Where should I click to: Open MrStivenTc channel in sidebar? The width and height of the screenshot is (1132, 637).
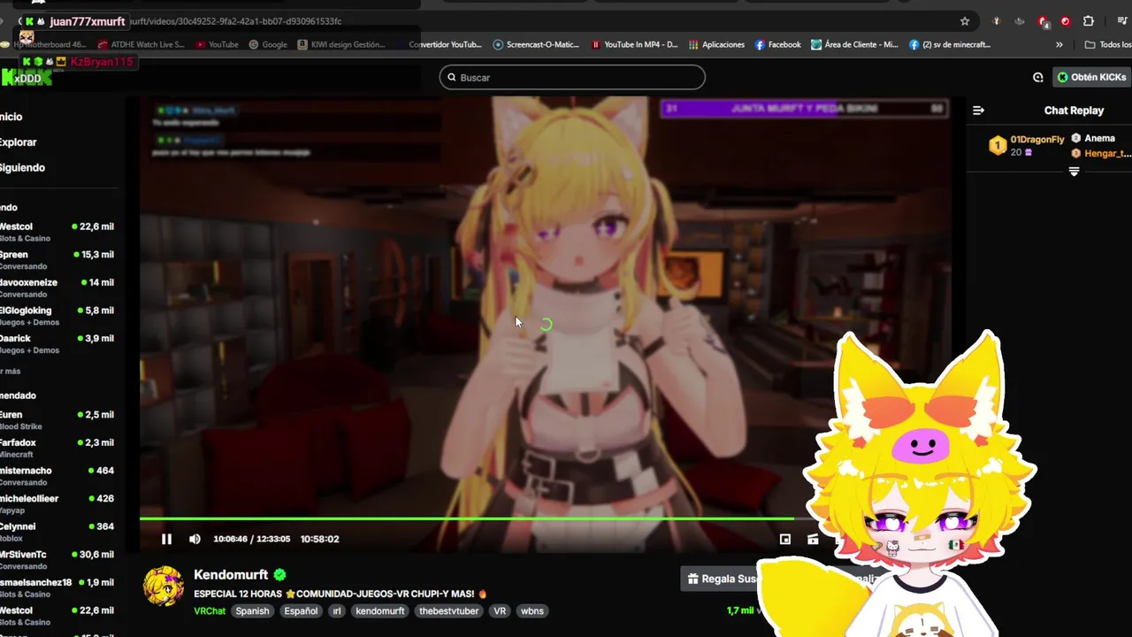57,559
